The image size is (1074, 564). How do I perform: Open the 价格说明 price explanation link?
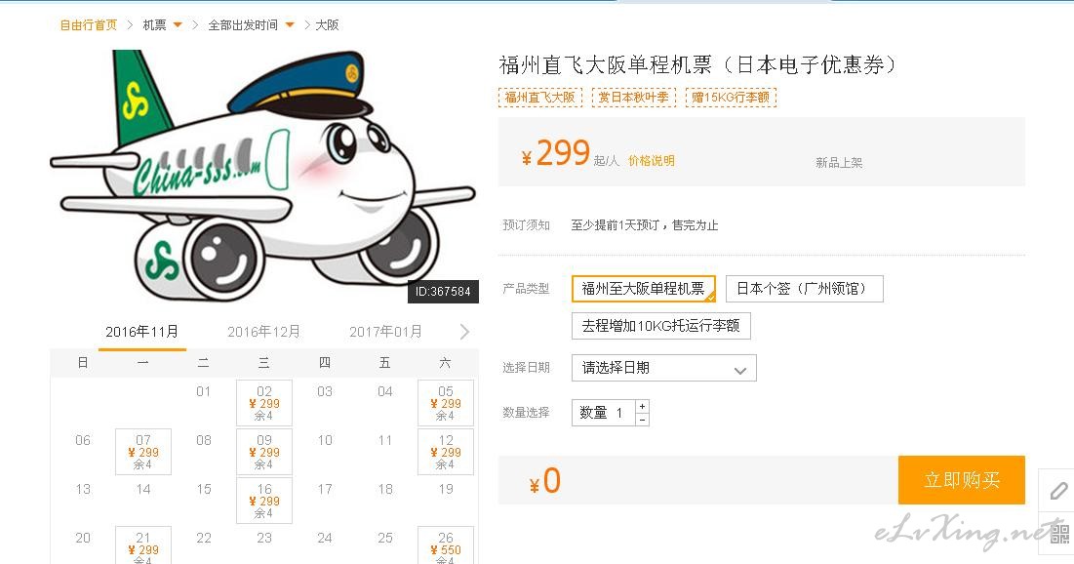(652, 160)
